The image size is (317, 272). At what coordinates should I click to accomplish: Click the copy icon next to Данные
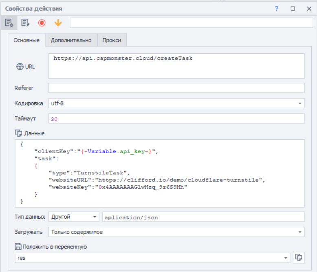[x=19, y=133]
